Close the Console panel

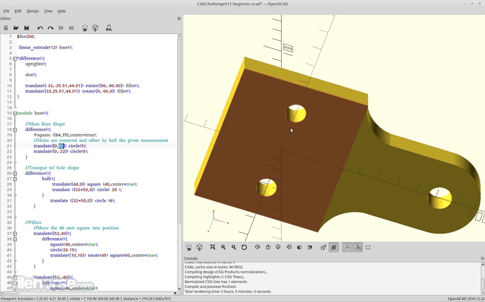click(x=482, y=258)
